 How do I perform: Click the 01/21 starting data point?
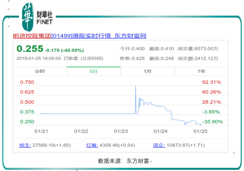pos(41,114)
